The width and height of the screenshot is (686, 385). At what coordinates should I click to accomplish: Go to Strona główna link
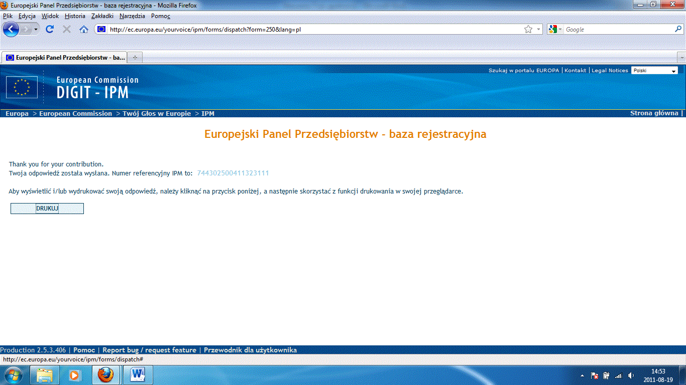click(654, 113)
